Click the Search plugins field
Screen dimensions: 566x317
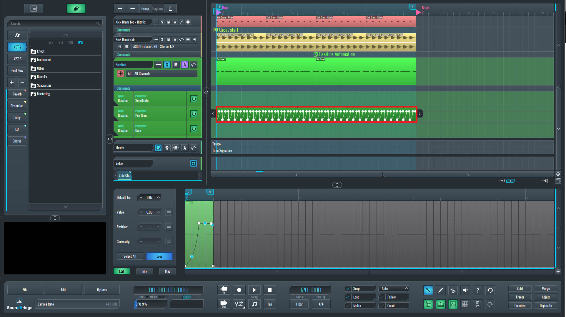pos(55,24)
